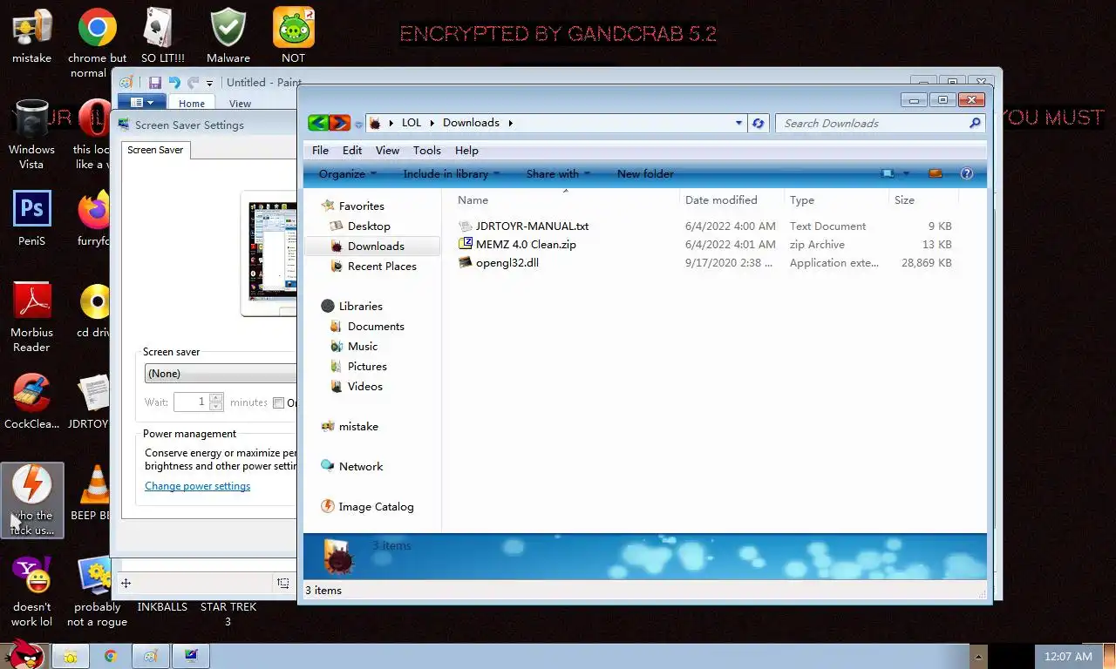
Task: Select the Screen Saver tab
Action: [155, 150]
